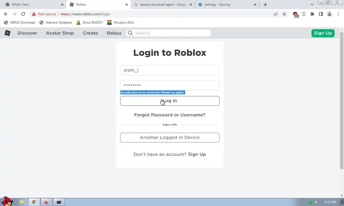Click the Roblox Search input field

point(169,33)
